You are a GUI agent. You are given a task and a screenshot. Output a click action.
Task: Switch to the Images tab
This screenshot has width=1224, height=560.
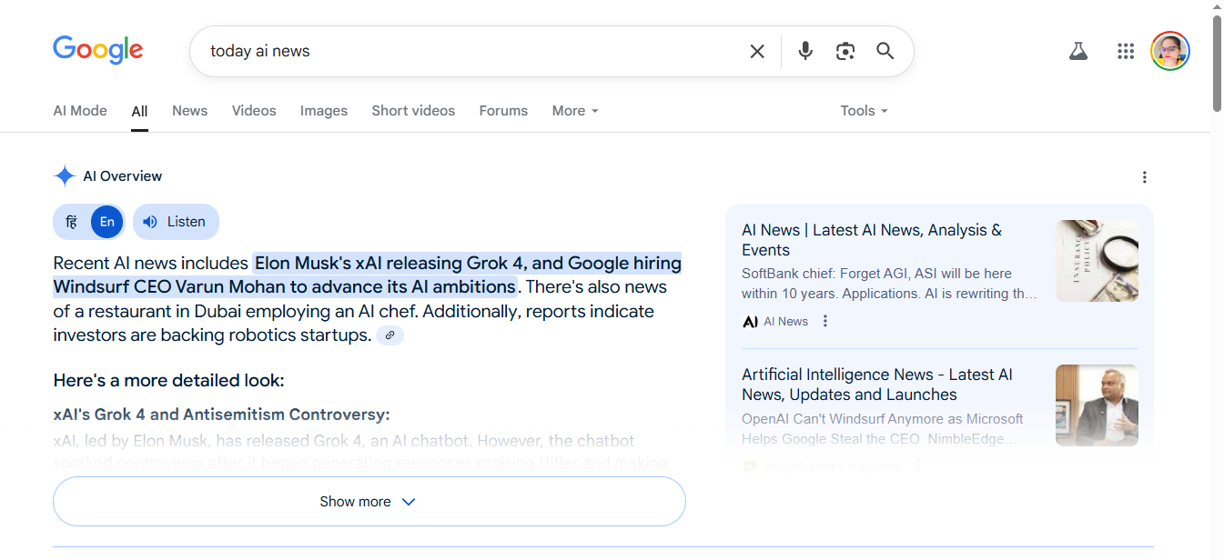click(x=324, y=111)
